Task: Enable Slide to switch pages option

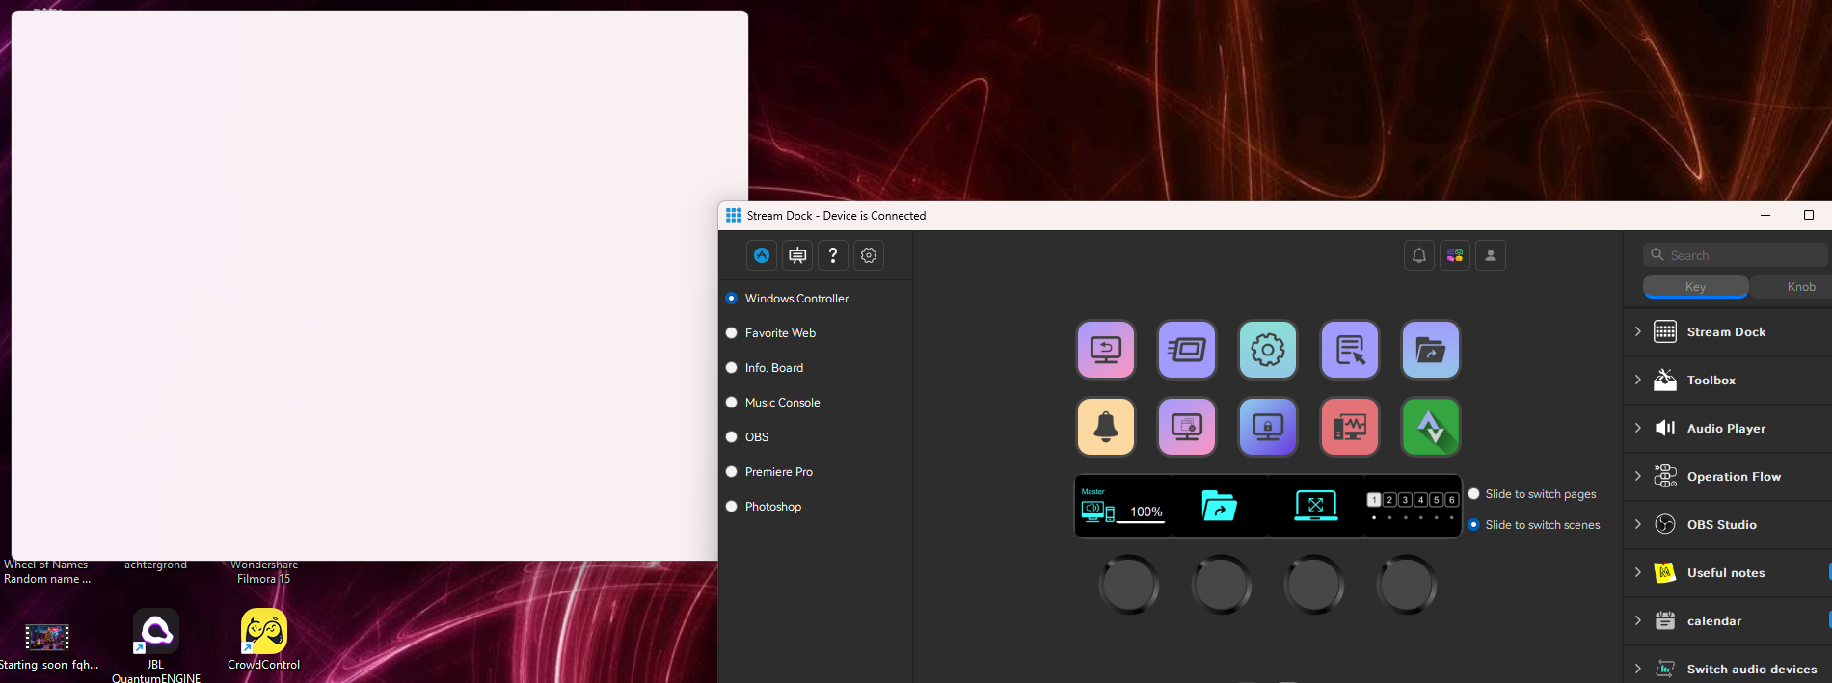Action: click(1474, 494)
